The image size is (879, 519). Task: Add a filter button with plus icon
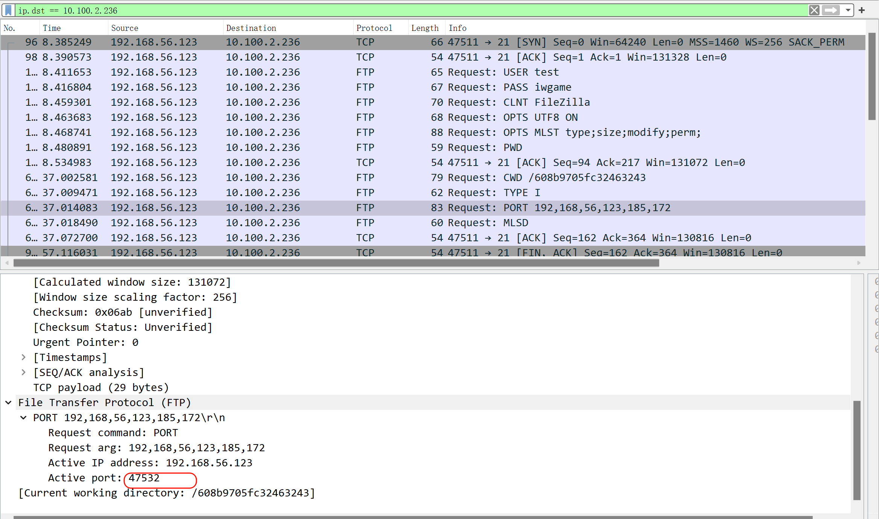click(x=862, y=10)
